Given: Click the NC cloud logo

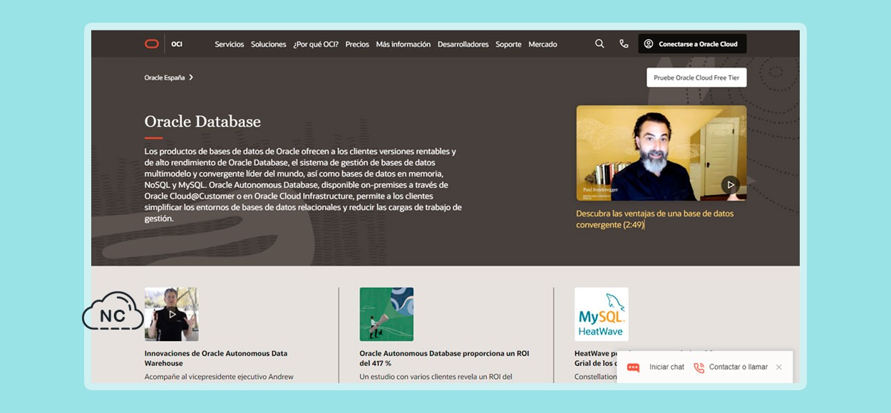Looking at the screenshot, I should [x=113, y=311].
